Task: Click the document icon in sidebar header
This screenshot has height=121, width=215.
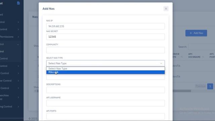Action: click(18, 3)
